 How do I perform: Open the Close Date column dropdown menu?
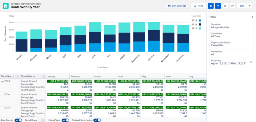coord(43,76)
